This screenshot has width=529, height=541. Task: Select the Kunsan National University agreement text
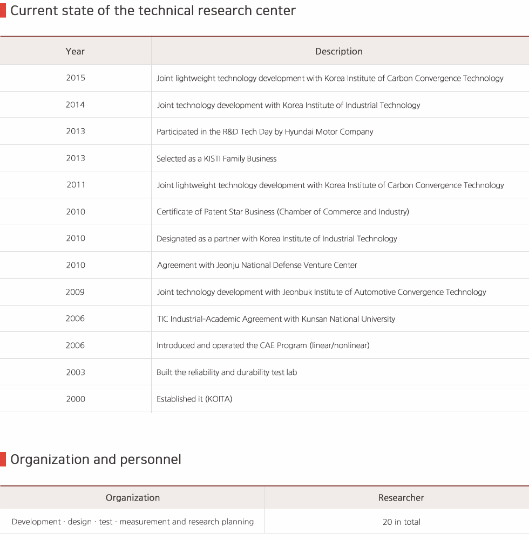(276, 319)
